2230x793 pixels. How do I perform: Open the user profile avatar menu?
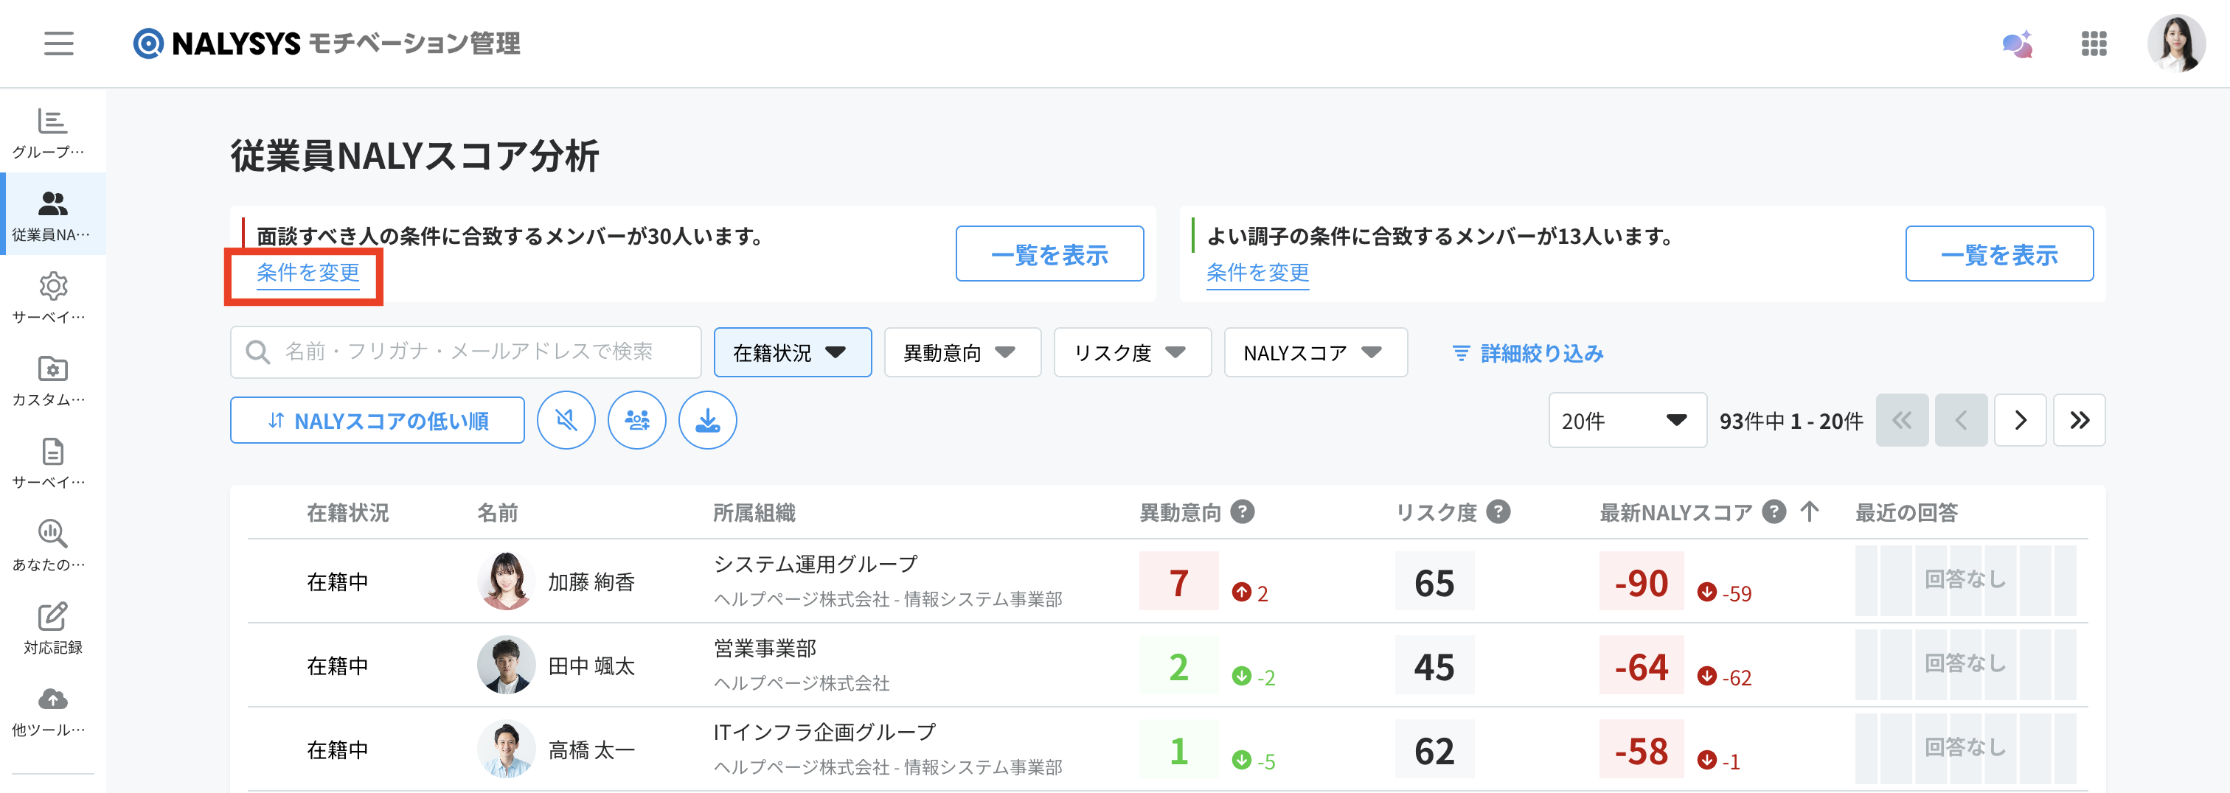pyautogui.click(x=2176, y=43)
